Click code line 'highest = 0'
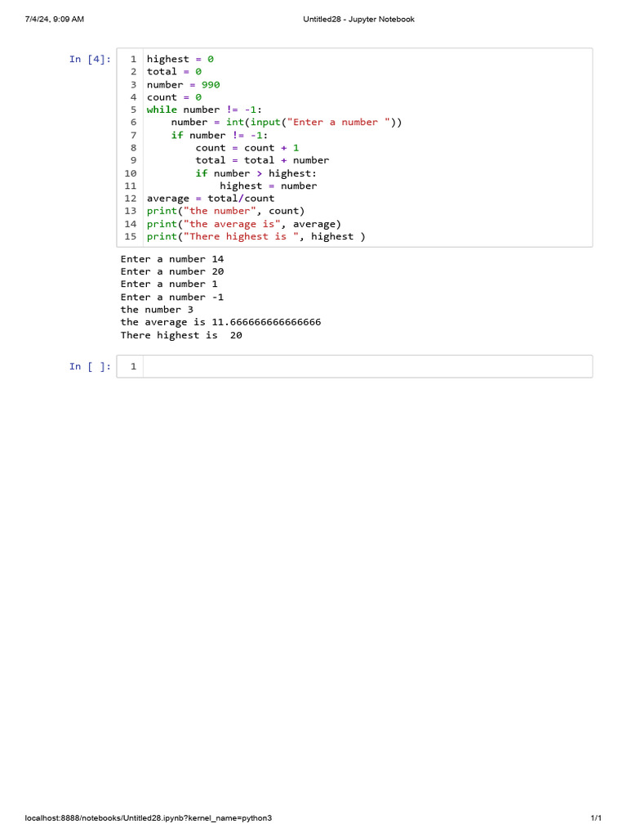The width and height of the screenshot is (627, 837). pyautogui.click(x=180, y=59)
